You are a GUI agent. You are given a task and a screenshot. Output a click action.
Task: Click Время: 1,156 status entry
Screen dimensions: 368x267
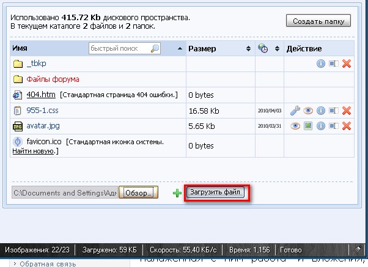click(x=249, y=250)
